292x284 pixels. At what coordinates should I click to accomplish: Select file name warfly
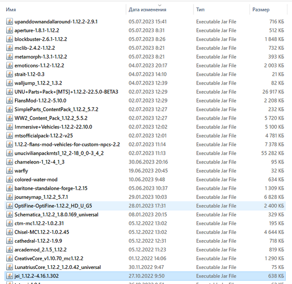click(21, 171)
